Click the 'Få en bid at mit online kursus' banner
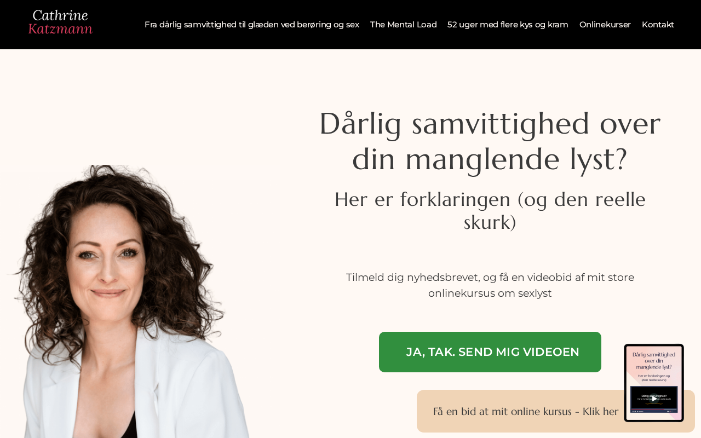 [526, 411]
